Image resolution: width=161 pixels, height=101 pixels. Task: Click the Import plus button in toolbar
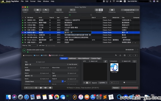[25, 10]
